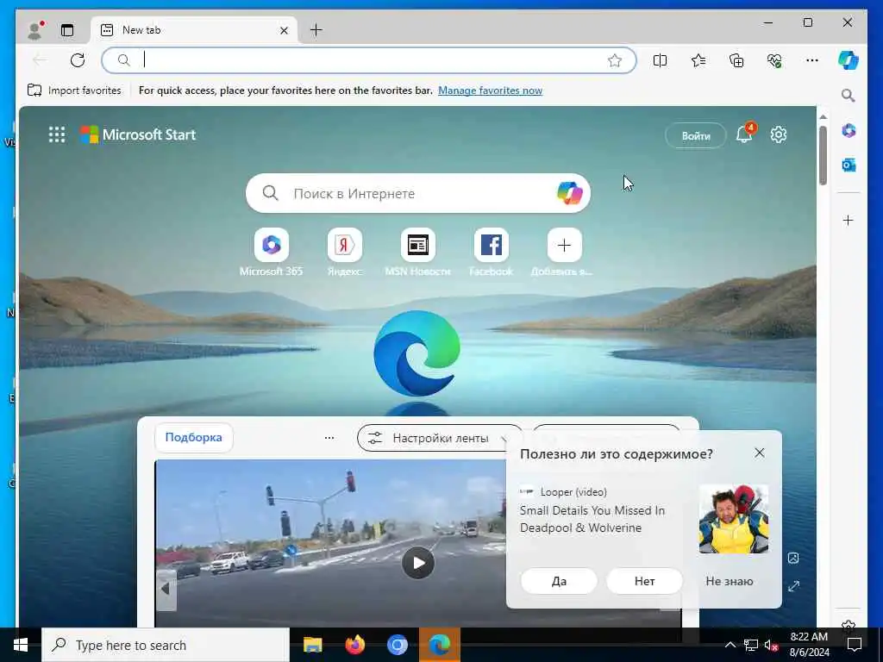Click the taskbar search box
Viewport: 883px width, 662px height.
166,645
